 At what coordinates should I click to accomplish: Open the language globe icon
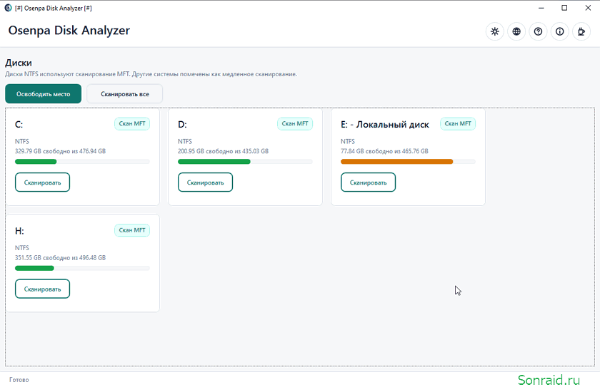[x=516, y=31]
